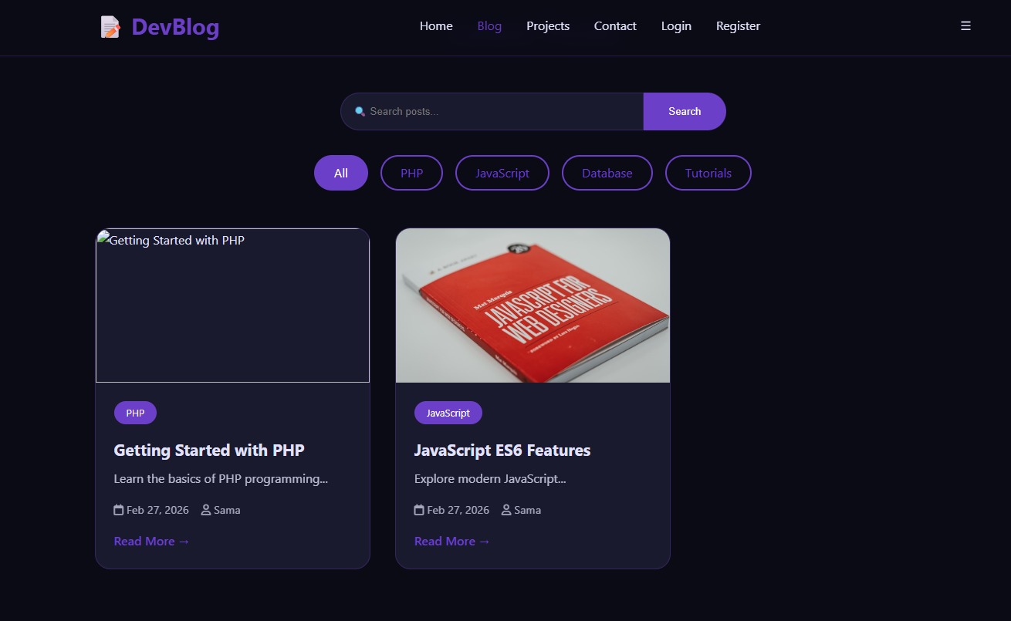Image resolution: width=1011 pixels, height=621 pixels.
Task: Click the calendar icon on the PHP post
Action: point(117,509)
